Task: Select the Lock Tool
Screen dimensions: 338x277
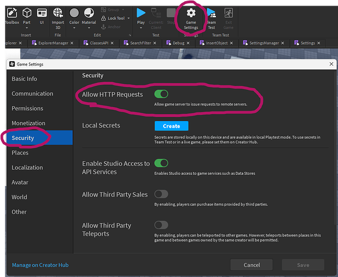Action: pyautogui.click(x=113, y=18)
